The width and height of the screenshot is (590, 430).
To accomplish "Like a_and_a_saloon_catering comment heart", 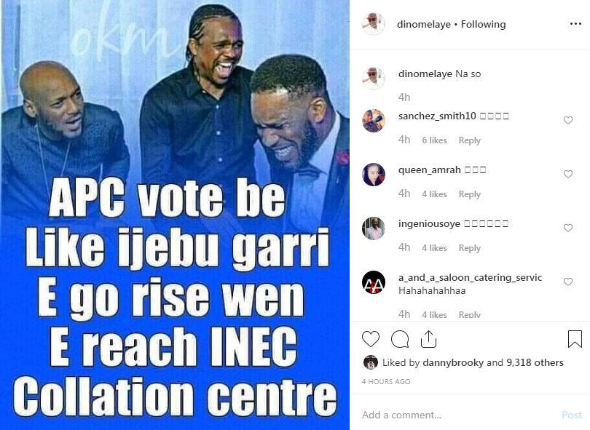I will [568, 282].
